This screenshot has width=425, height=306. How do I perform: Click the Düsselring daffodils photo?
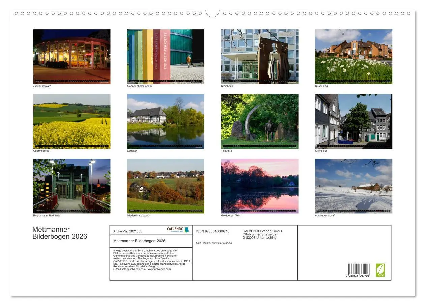click(x=353, y=56)
